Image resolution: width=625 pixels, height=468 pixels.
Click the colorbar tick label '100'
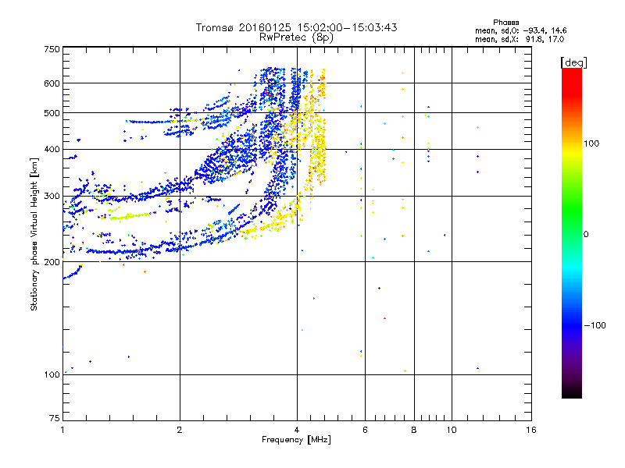pos(591,144)
